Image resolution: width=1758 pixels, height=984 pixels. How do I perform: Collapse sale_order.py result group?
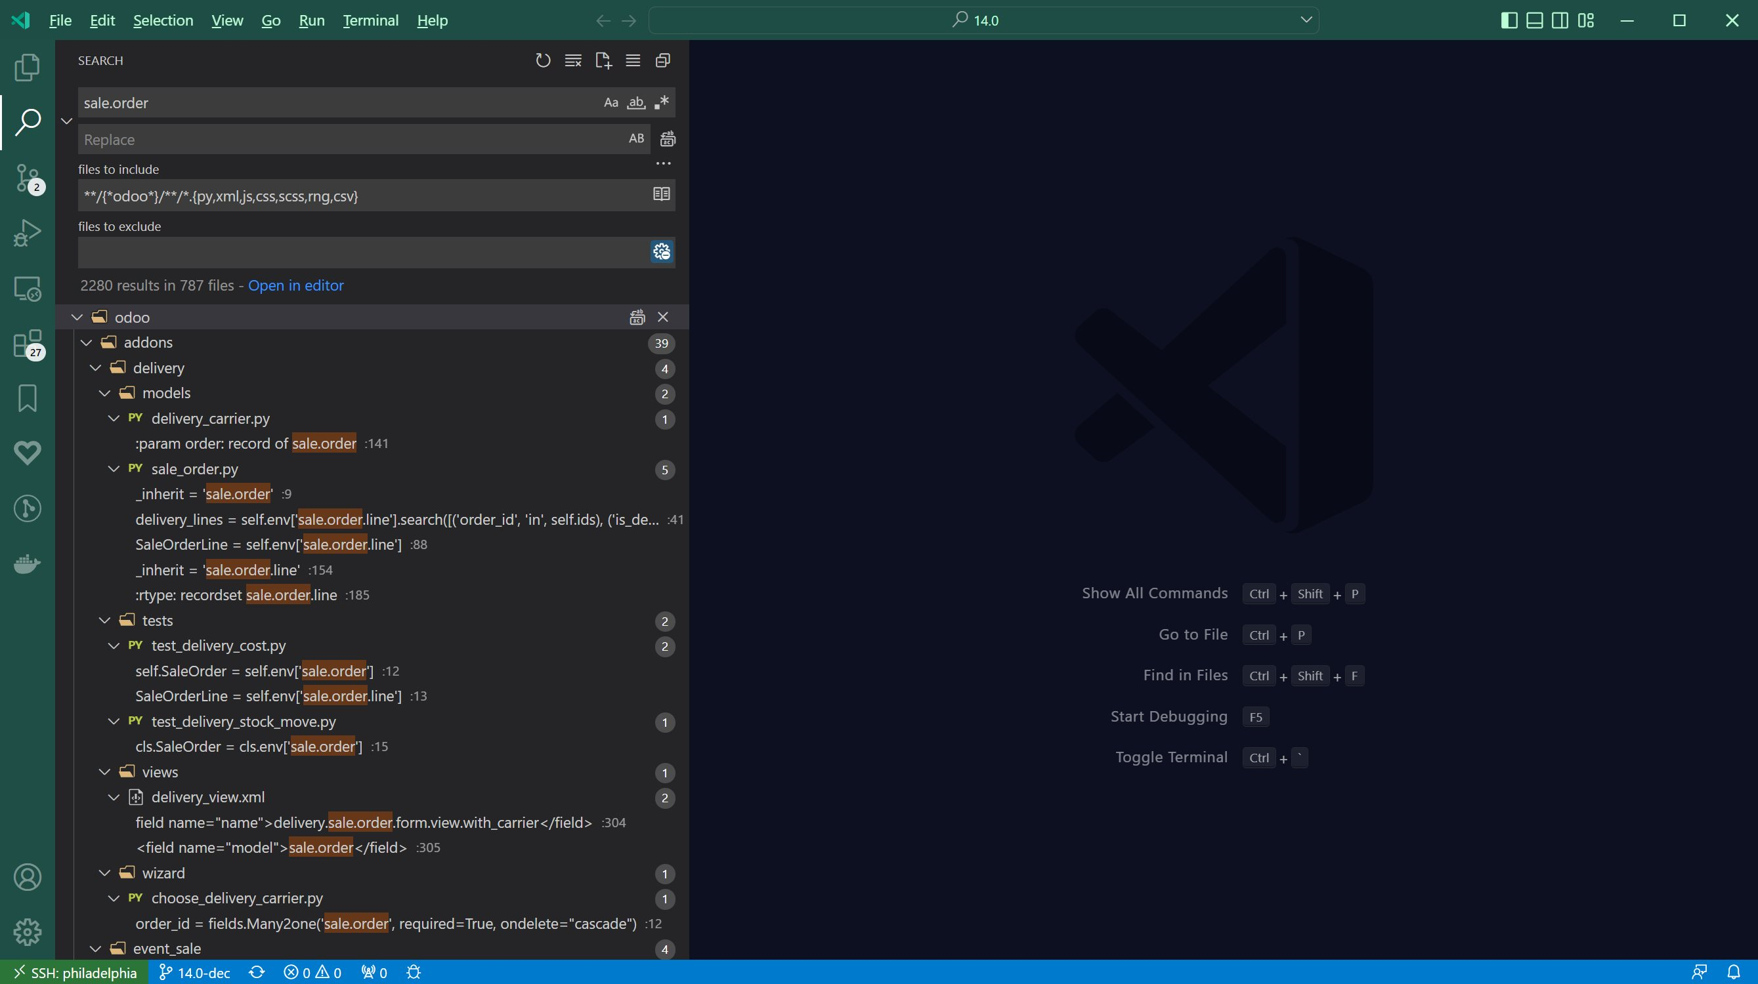(114, 469)
